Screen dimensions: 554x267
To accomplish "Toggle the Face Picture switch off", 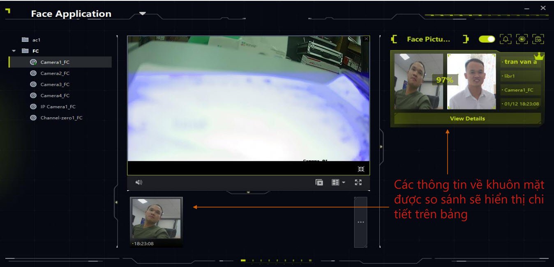I will click(487, 39).
